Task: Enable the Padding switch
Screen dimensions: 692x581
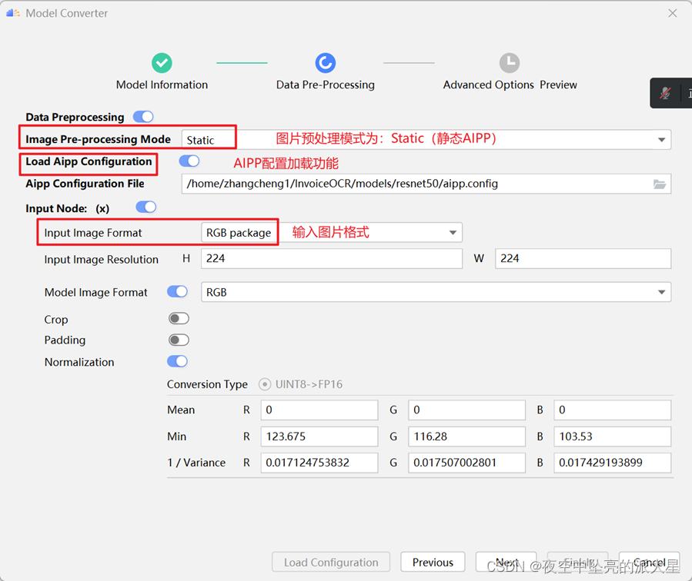Action: pos(179,340)
